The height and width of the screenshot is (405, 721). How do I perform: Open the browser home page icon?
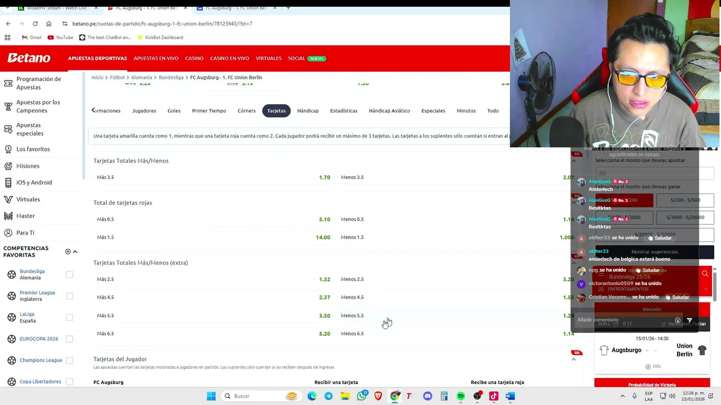click(x=48, y=24)
